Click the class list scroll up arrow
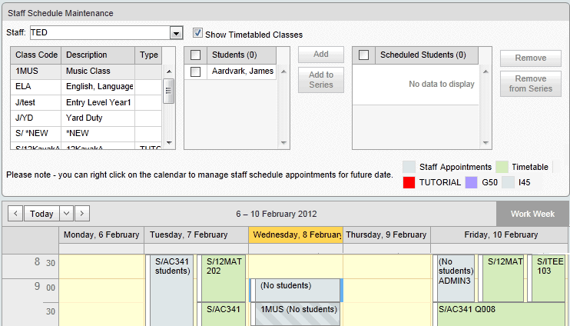This screenshot has height=326, width=570. 169,72
